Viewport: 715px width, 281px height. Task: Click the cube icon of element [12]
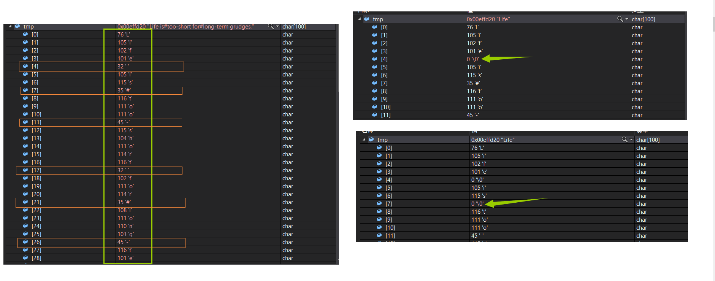point(25,130)
